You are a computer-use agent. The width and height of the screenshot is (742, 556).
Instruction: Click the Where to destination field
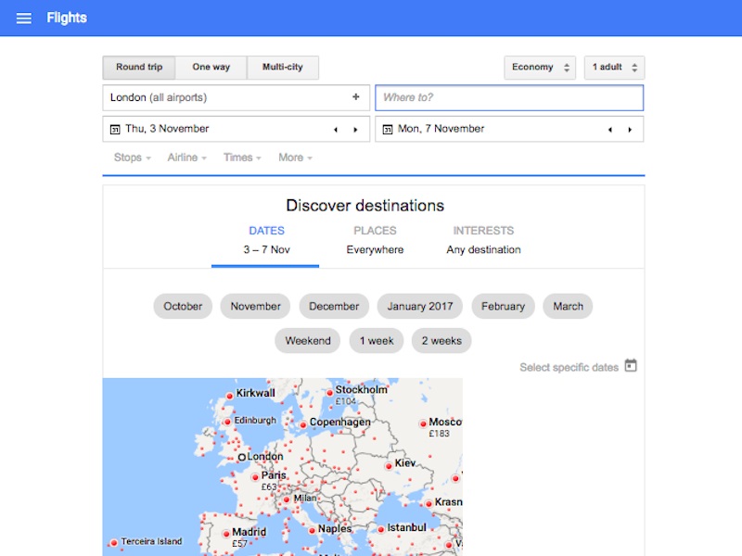(x=508, y=98)
